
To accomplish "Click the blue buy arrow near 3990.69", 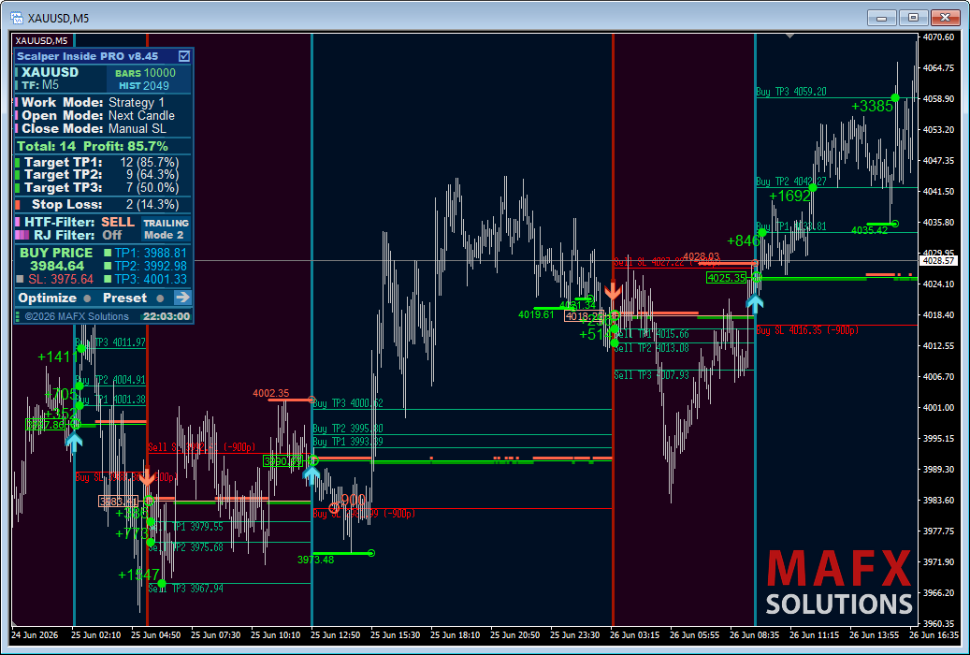I will pos(311,474).
